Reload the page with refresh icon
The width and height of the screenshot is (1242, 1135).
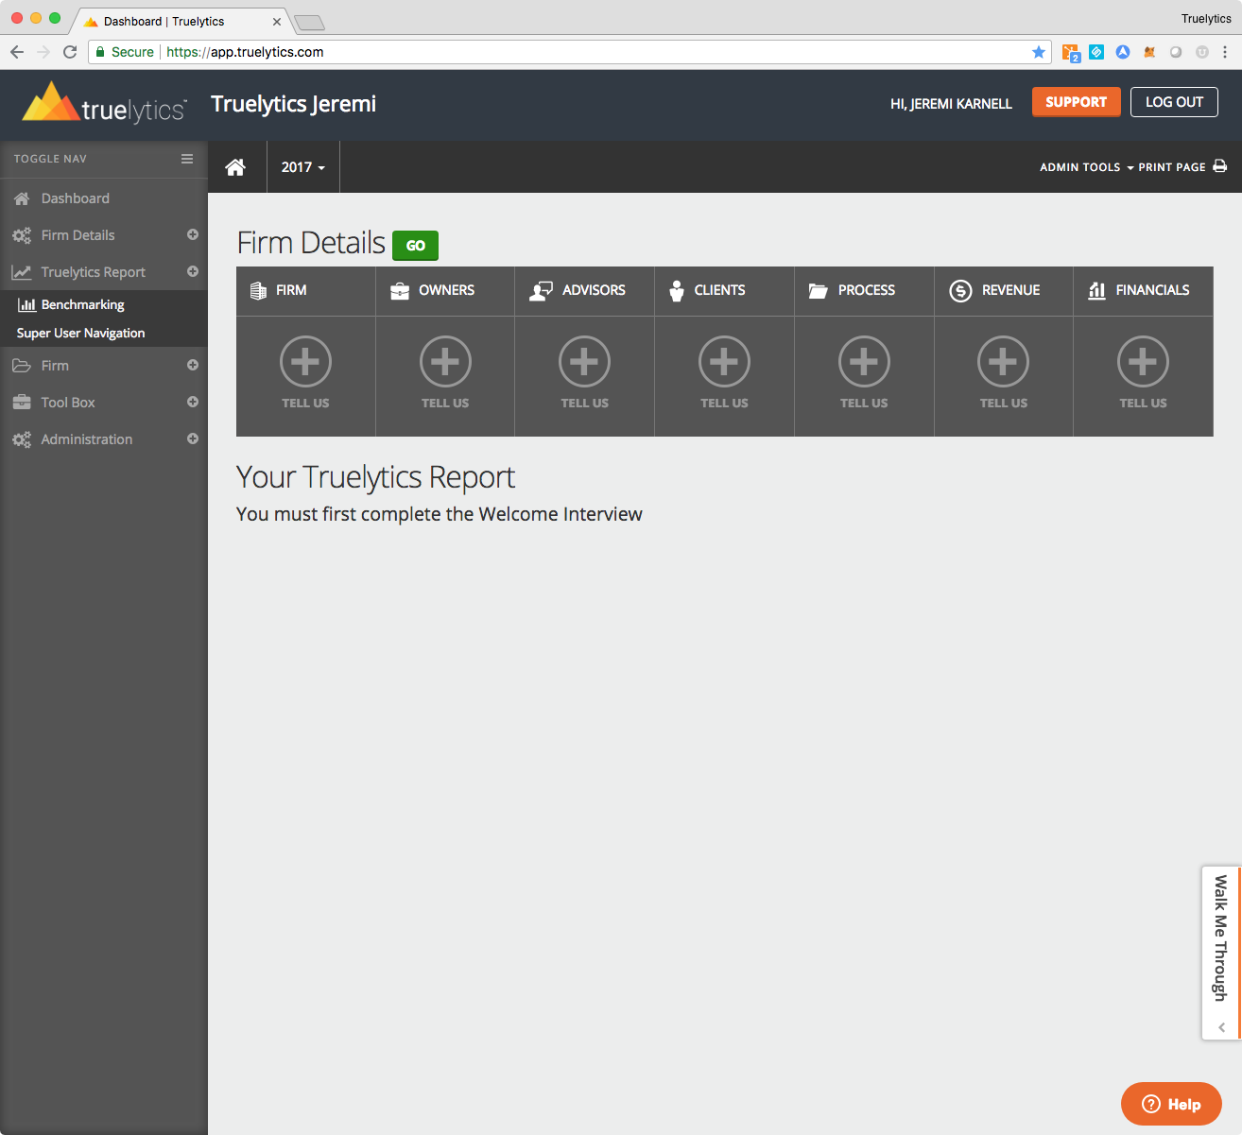(x=70, y=52)
